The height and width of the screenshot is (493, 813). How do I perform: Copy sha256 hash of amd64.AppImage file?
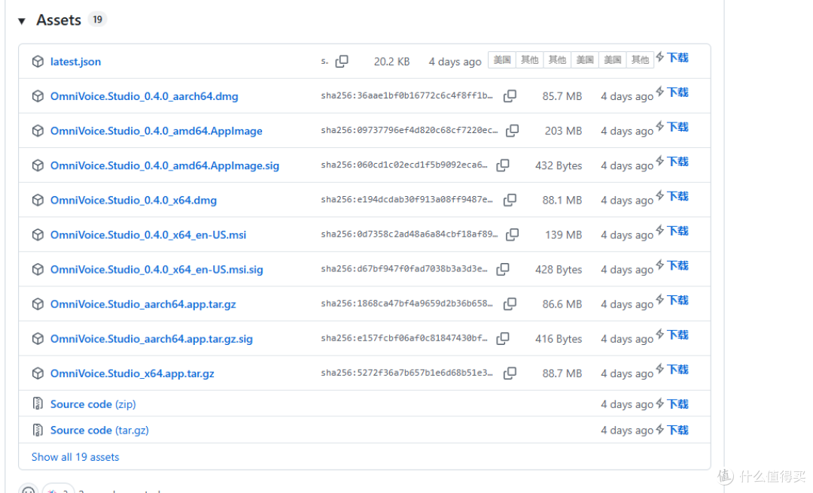coord(513,131)
